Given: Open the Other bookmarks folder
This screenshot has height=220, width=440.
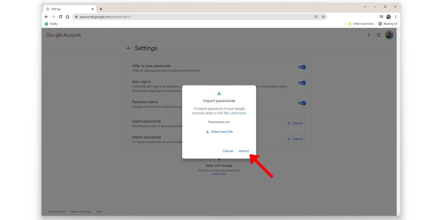Looking at the screenshot, I should (x=361, y=24).
